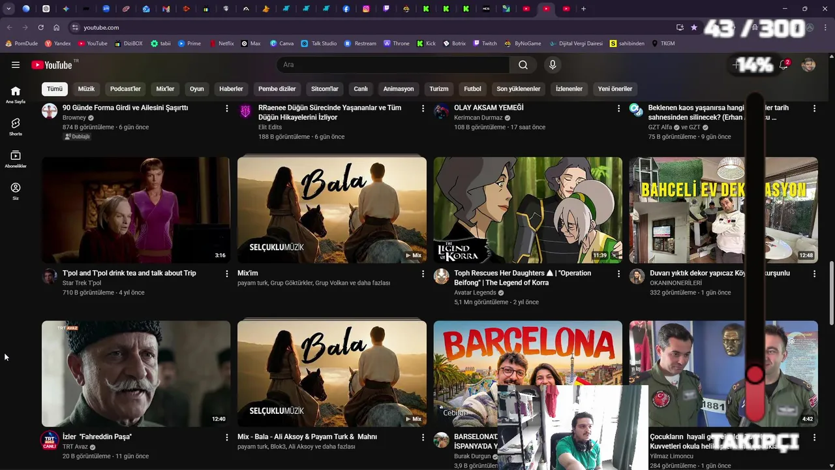Image resolution: width=835 pixels, height=470 pixels.
Task: Open options for Mix - Bala playlist
Action: point(423,437)
